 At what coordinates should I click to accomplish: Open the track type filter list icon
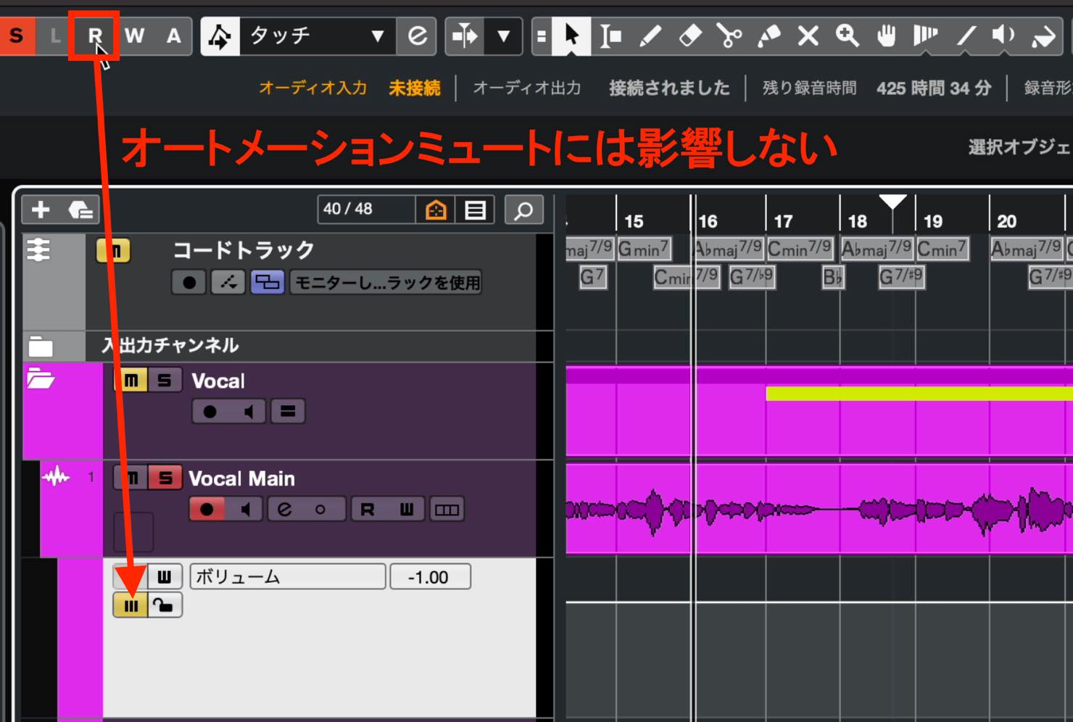[475, 209]
